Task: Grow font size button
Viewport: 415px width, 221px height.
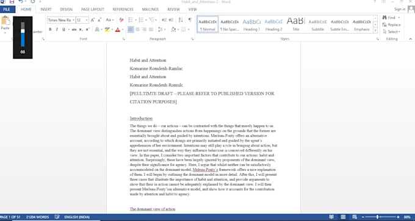Action: coord(93,20)
